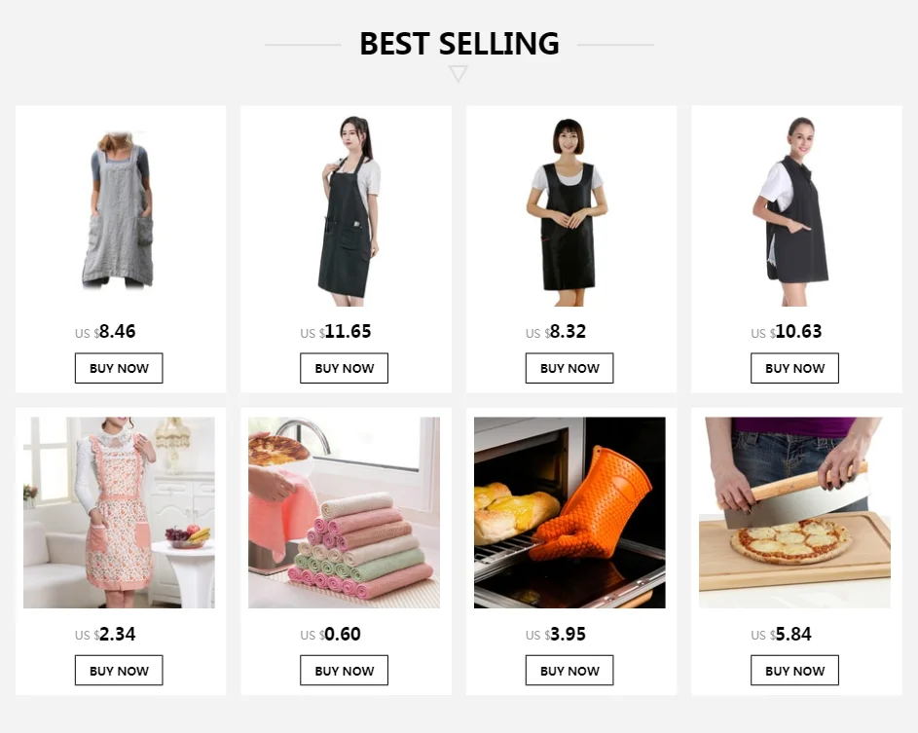918x733 pixels.
Task: Click BUY NOW under the $8.46 apron
Action: 119,368
